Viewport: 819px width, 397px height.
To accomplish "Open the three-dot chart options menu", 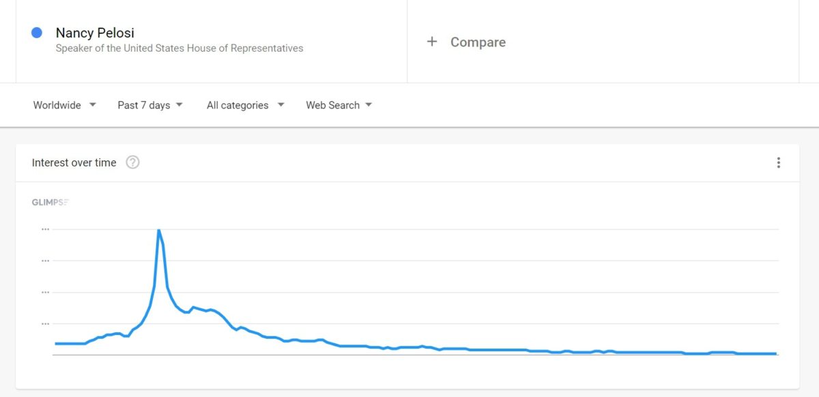I will click(778, 162).
